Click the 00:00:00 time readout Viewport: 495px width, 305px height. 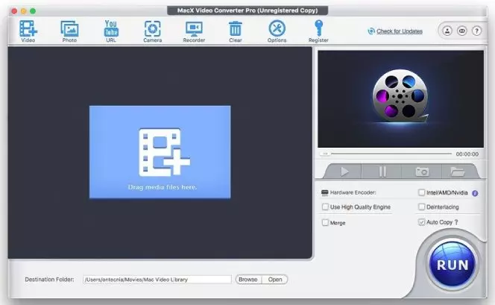[467, 154]
